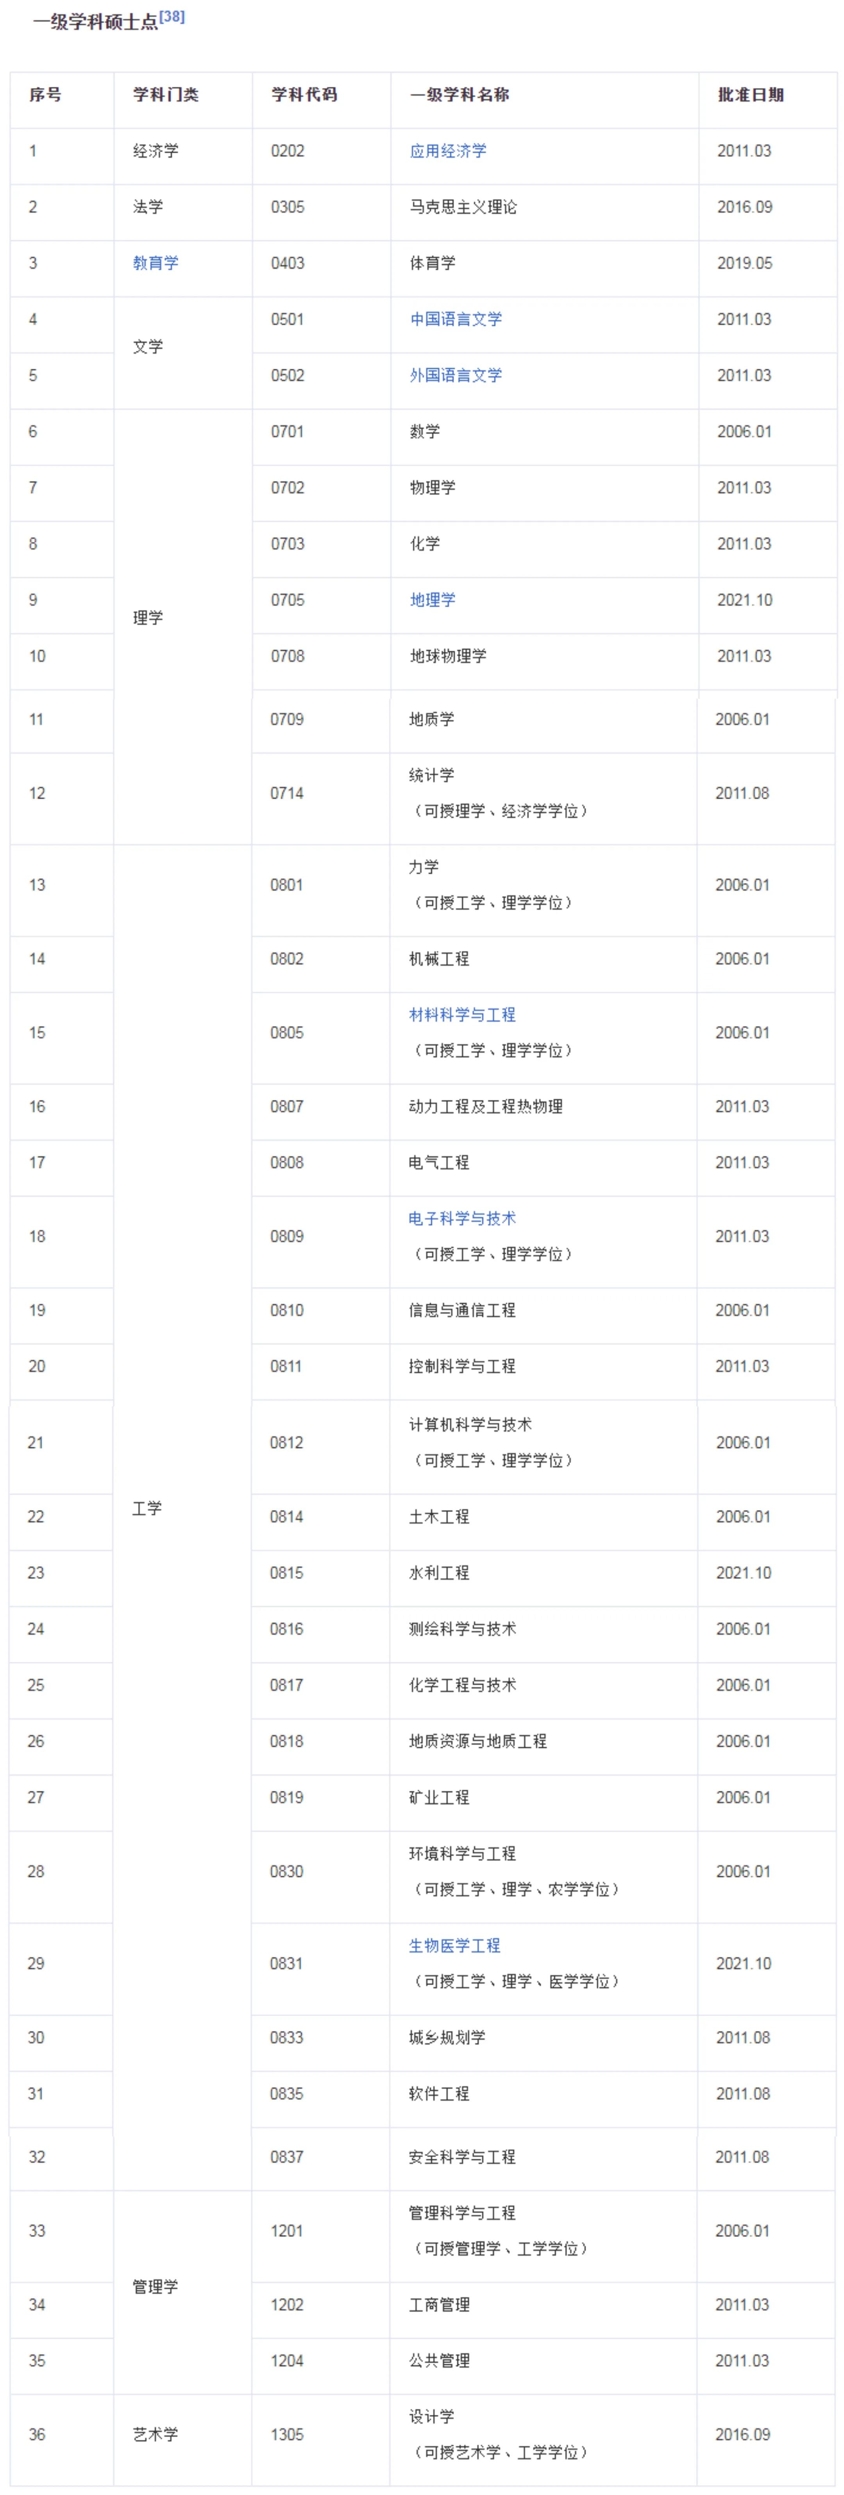
Task: Click the 工商管理 cell
Action: point(438,2304)
